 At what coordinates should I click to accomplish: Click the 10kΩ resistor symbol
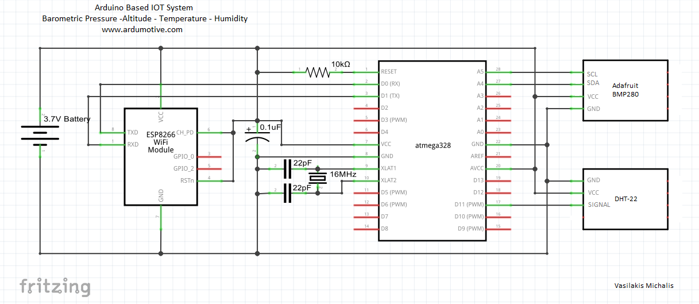(317, 72)
